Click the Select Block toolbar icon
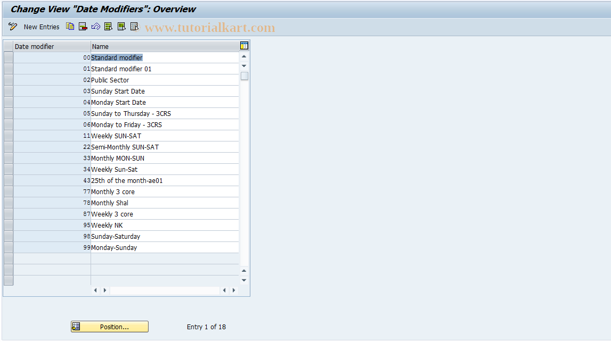The width and height of the screenshot is (611, 342). pyautogui.click(x=121, y=27)
